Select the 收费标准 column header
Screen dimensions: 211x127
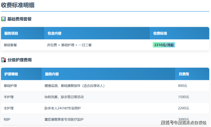coord(160,33)
